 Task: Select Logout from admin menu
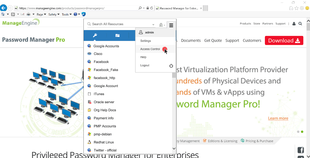156,65
